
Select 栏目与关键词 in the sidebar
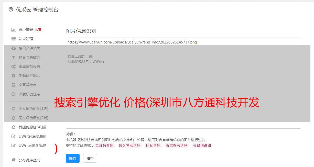[x=29, y=57]
